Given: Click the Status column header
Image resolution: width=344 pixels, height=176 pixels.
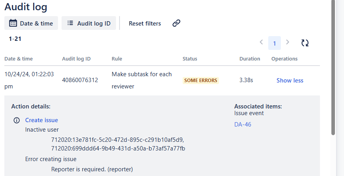Looking at the screenshot, I should pos(190,59).
